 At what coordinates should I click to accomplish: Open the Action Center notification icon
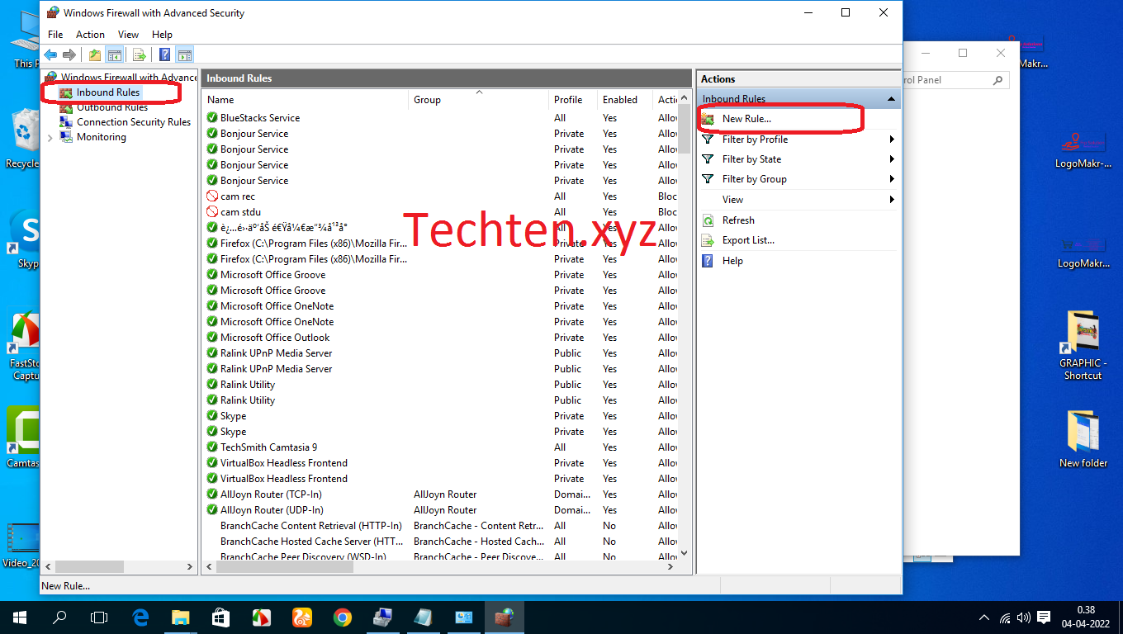click(x=1044, y=617)
